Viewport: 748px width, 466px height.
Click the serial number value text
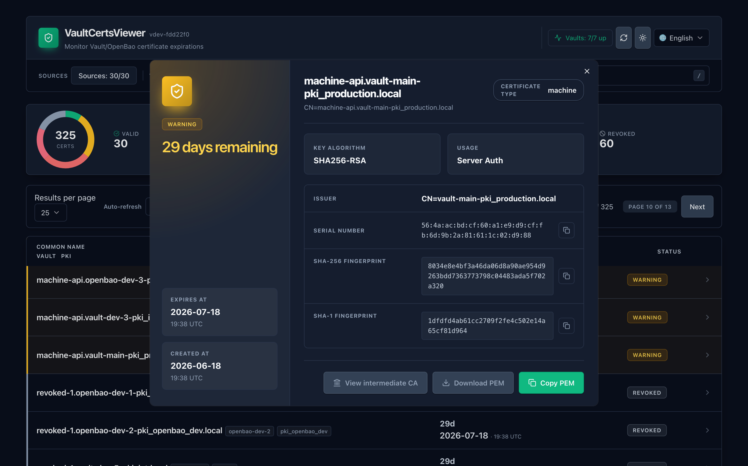click(x=482, y=230)
